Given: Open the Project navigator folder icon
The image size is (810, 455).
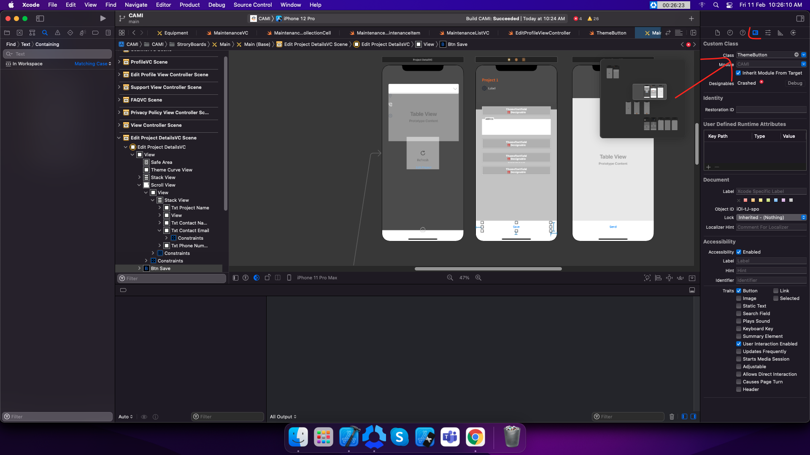Looking at the screenshot, I should [7, 33].
